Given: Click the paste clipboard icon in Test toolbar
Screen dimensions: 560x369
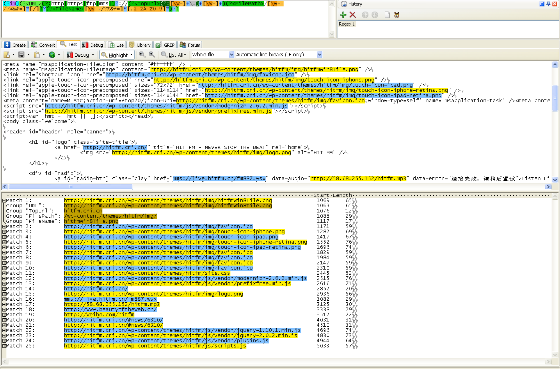Looking at the screenshot, I should coord(37,55).
